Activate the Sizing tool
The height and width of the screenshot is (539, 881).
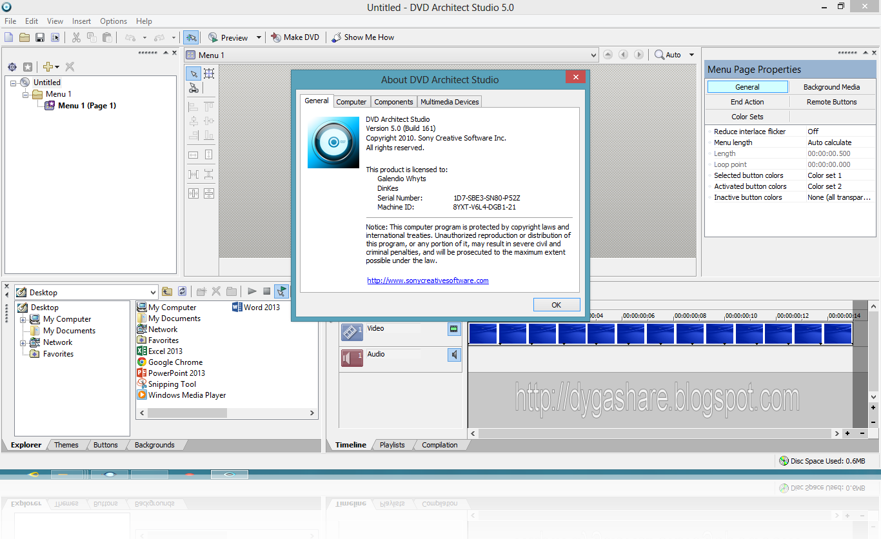[209, 73]
